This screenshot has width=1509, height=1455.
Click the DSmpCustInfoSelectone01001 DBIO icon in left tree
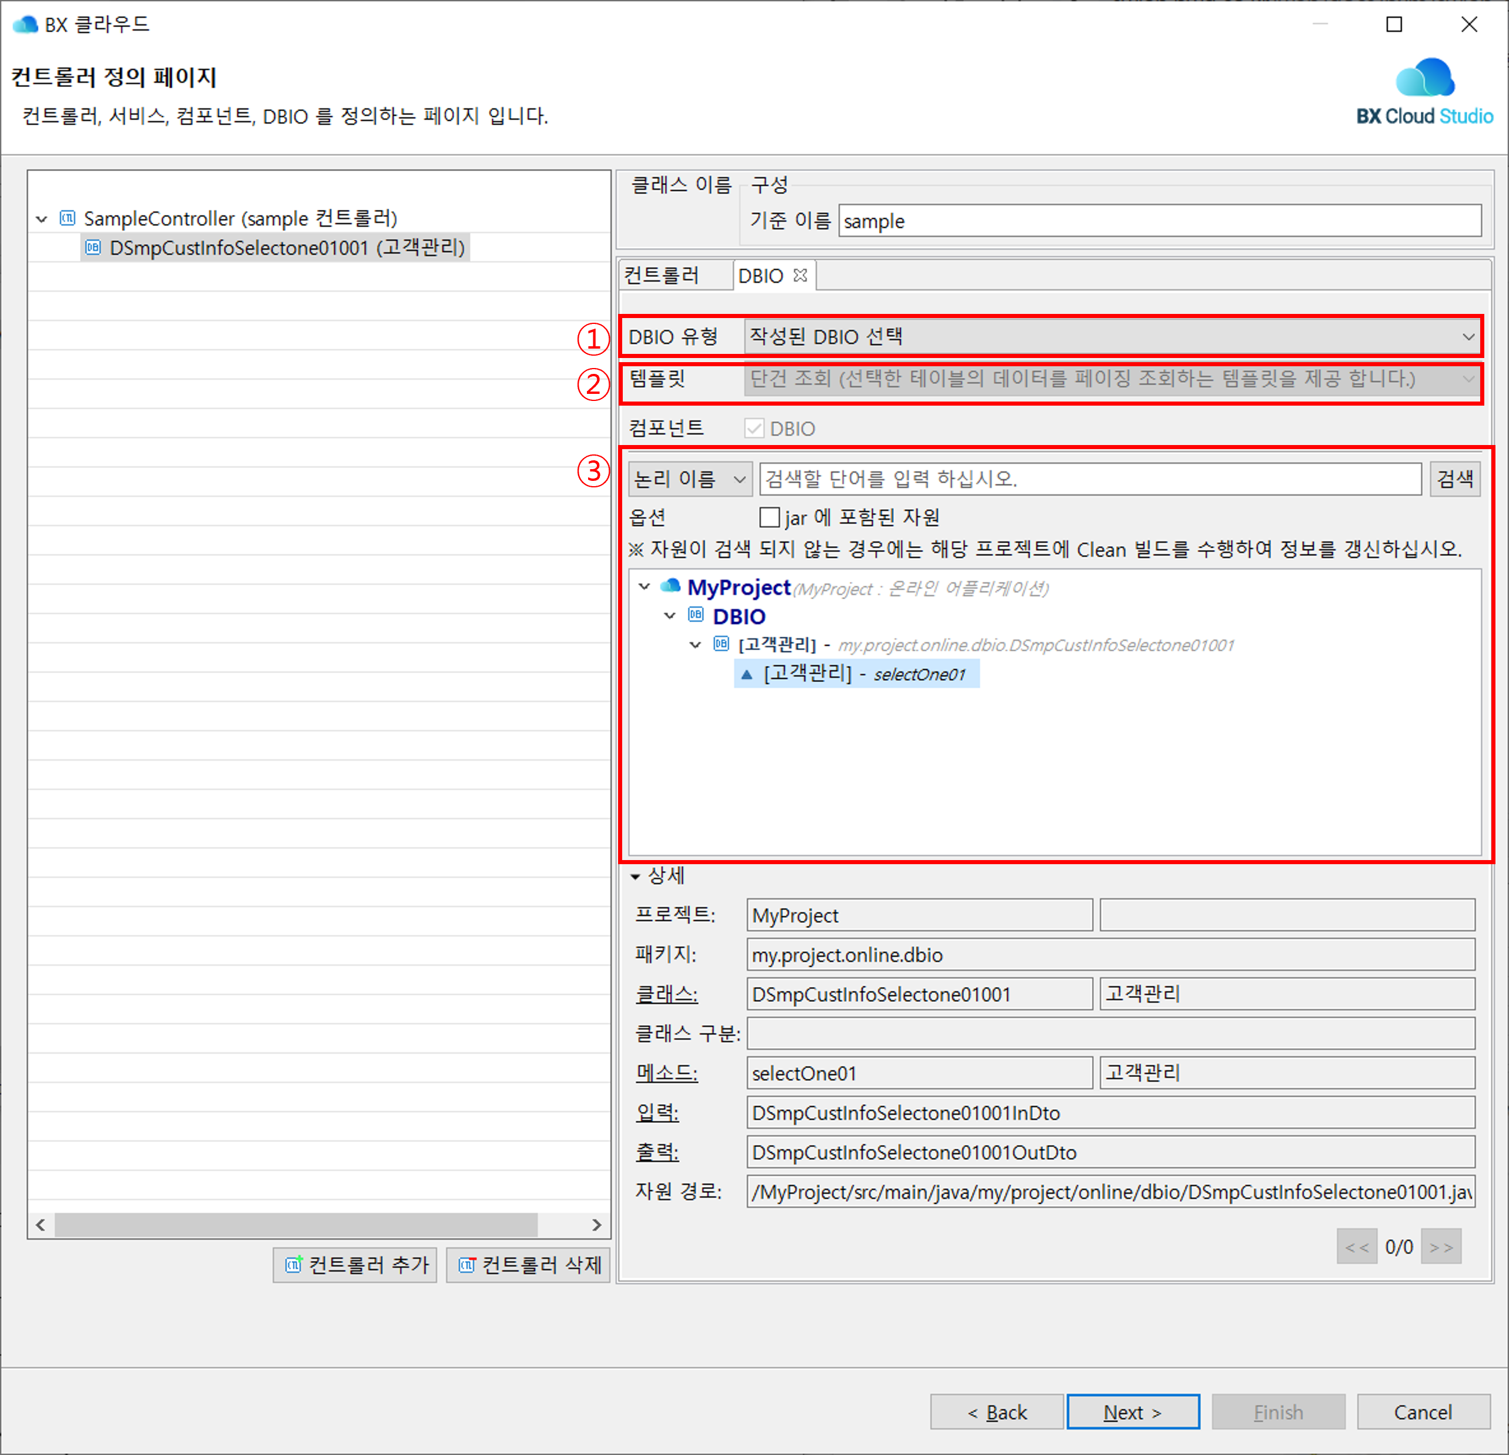coord(93,247)
